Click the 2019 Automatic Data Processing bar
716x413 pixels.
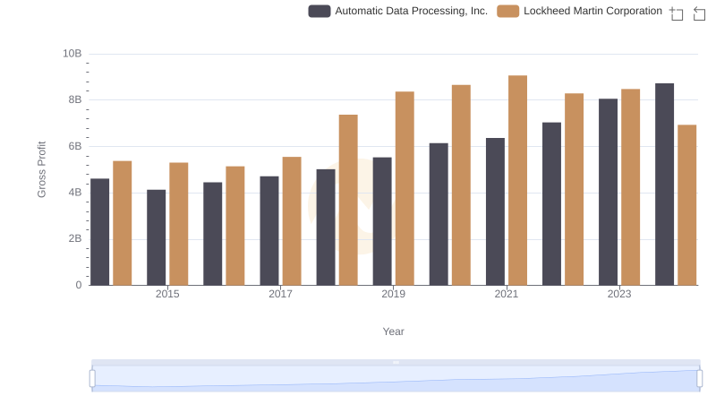pos(382,221)
